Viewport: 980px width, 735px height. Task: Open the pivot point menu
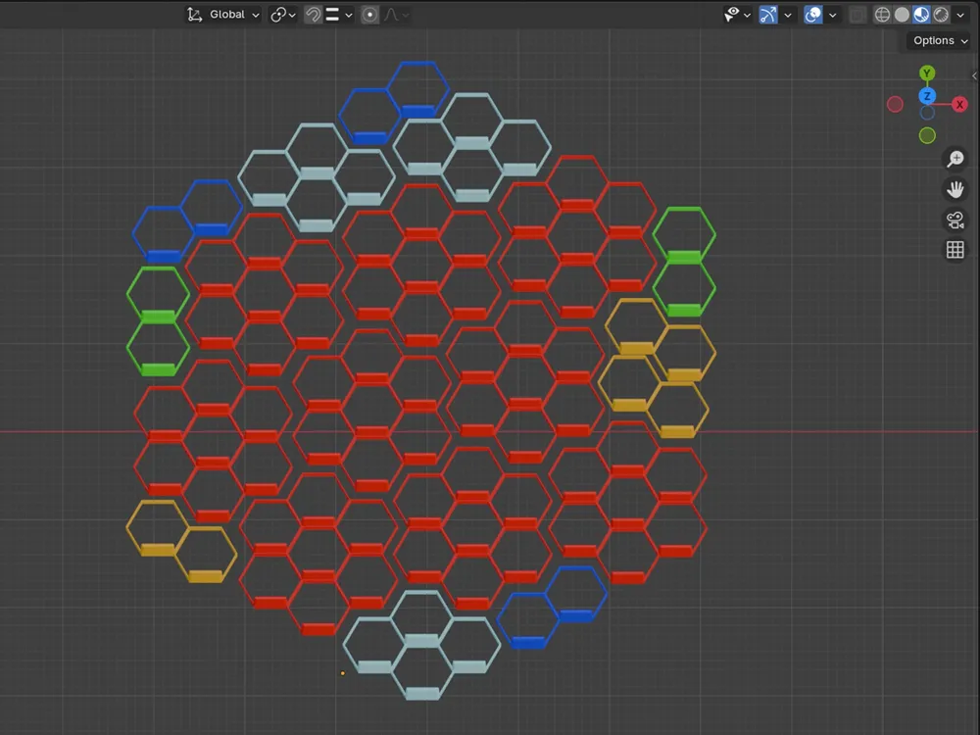click(x=282, y=15)
